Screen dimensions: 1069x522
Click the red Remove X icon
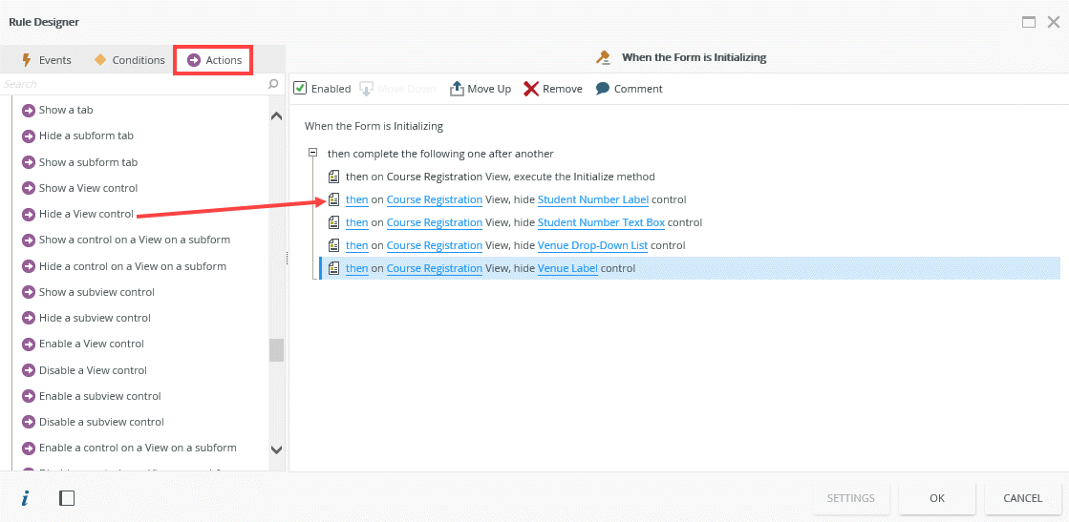[x=531, y=89]
